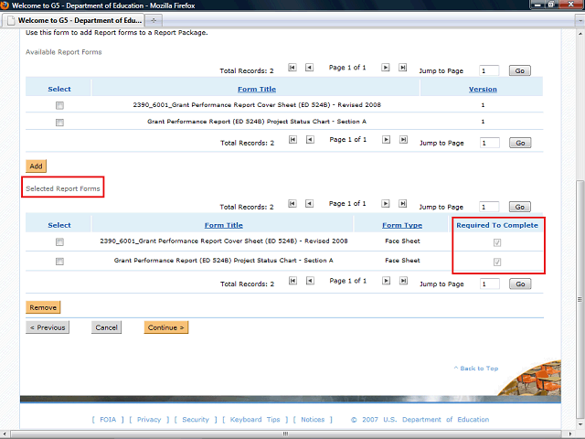First-page arrow in pager under Selected Report Forms heading
This screenshot has width=585, height=439.
coord(292,204)
